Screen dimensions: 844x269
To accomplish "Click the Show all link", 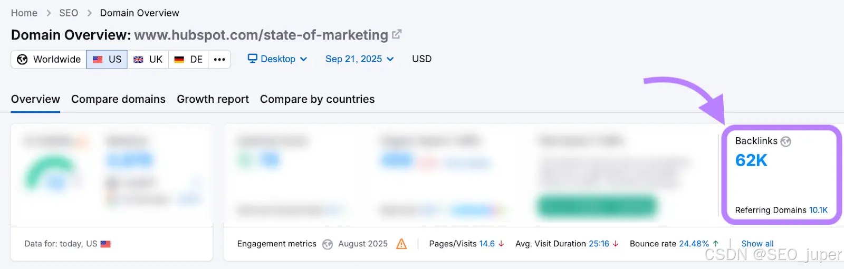I will [x=757, y=244].
